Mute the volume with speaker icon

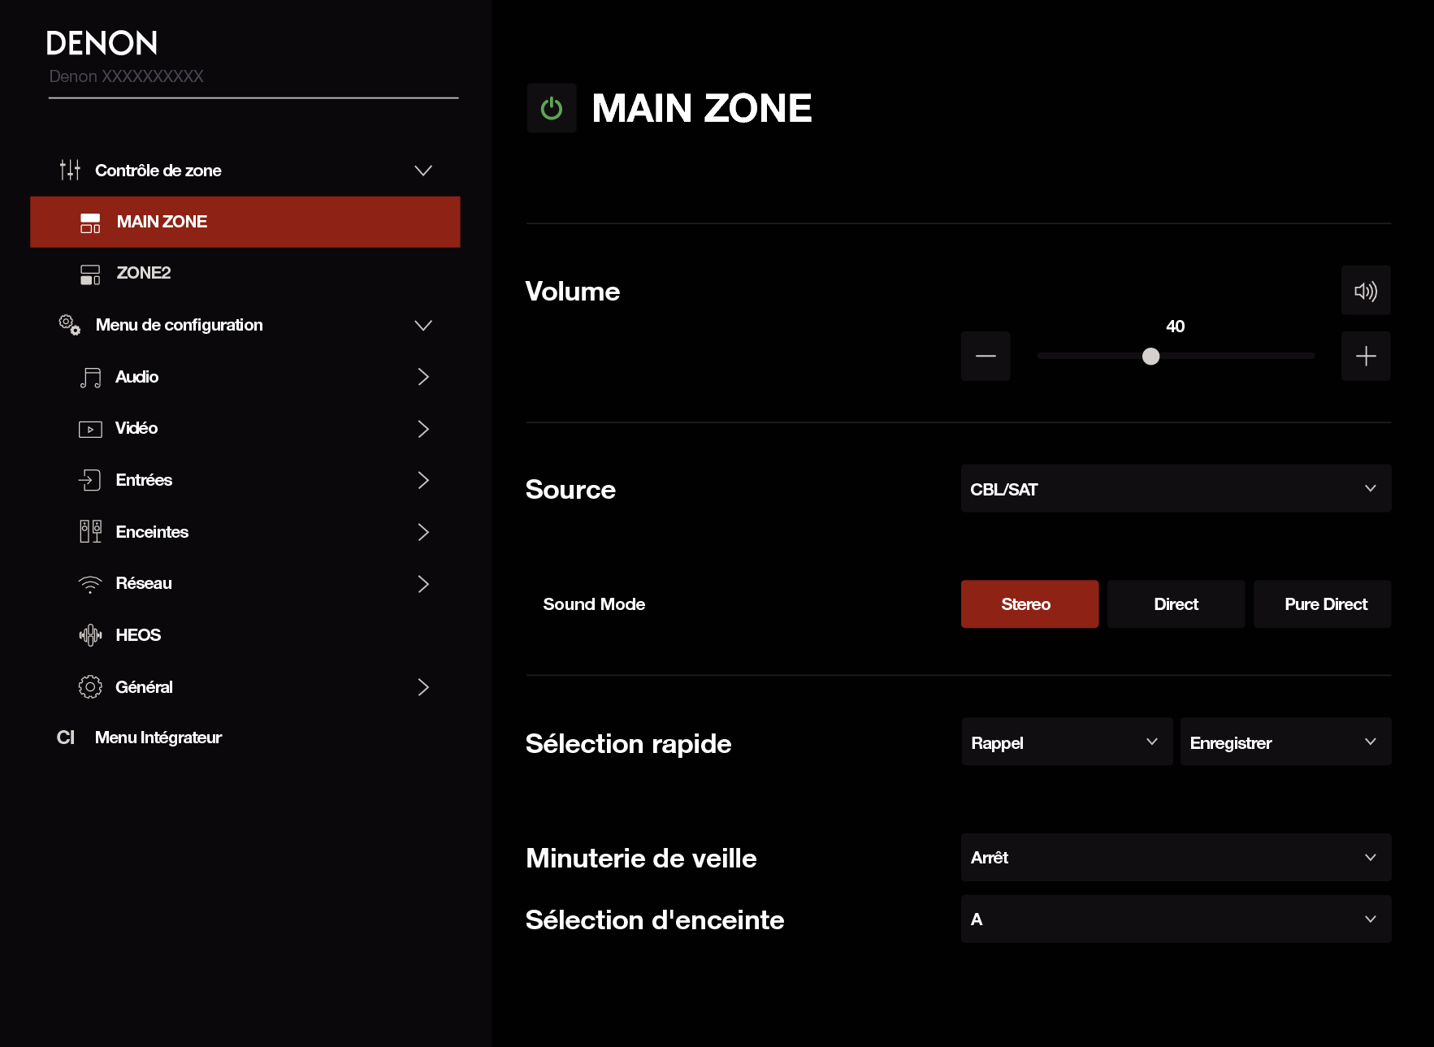click(x=1365, y=291)
